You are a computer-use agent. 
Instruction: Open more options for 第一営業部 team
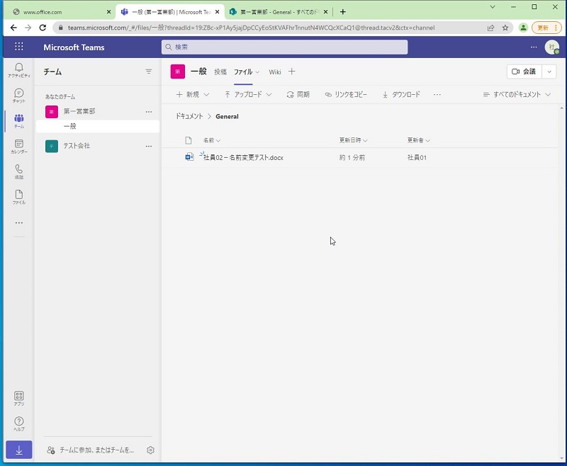click(x=149, y=112)
